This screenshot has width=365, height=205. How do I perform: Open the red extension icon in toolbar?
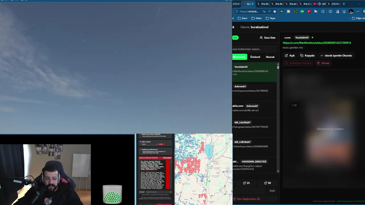pyautogui.click(x=309, y=11)
